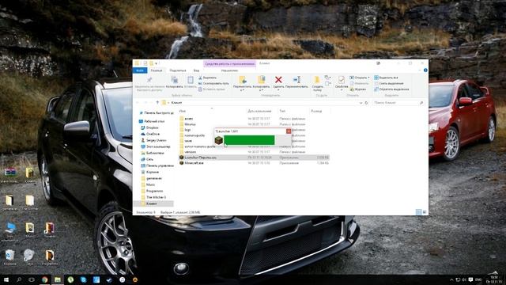
Task: Select the libraries folder row
Action: [x=254, y=124]
